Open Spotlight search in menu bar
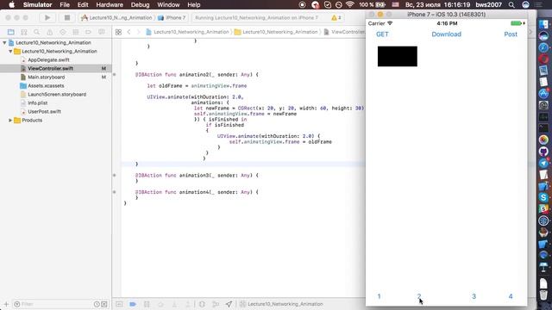The image size is (552, 310). (x=511, y=5)
